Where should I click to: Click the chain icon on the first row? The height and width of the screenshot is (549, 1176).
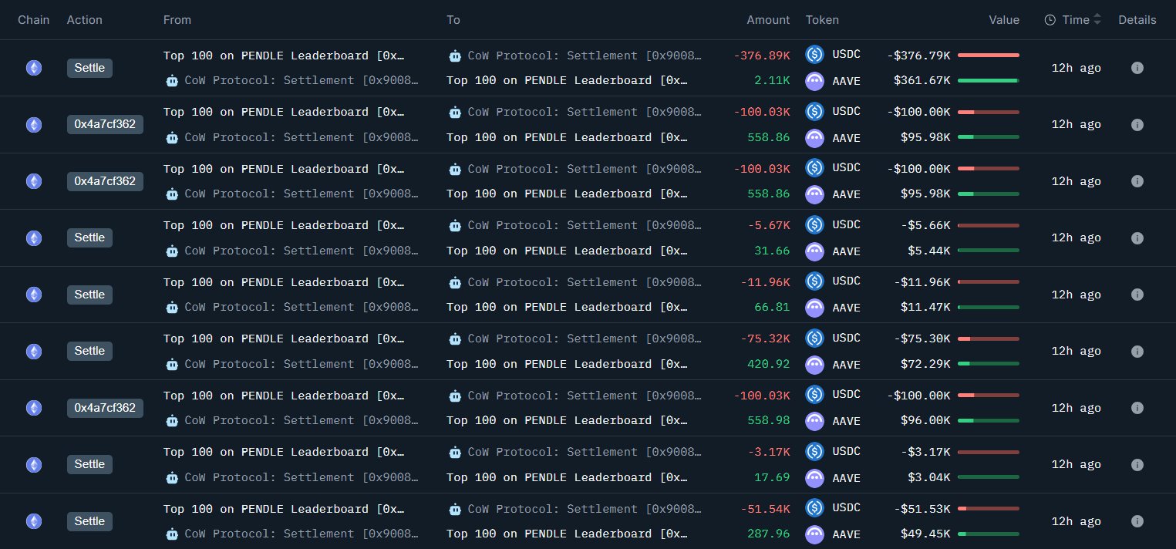33,68
